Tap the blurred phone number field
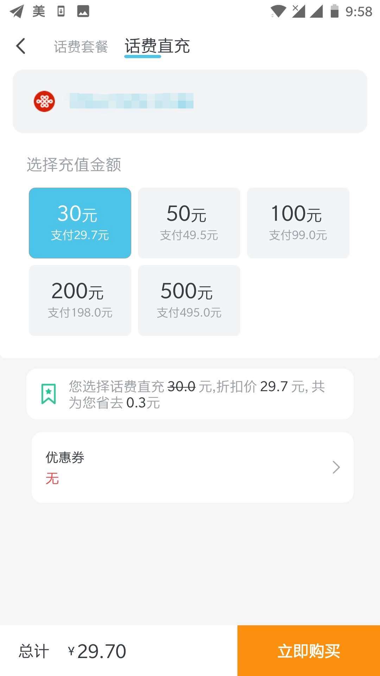The image size is (380, 676). coord(131,101)
